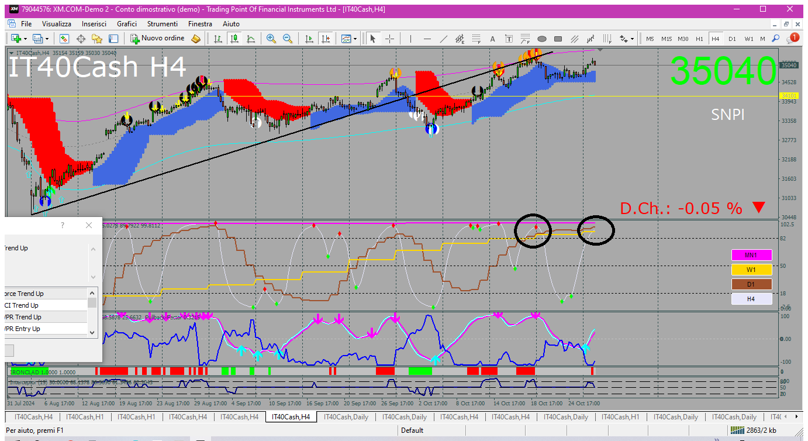The width and height of the screenshot is (808, 441).
Task: Open the New Chart toolbar icon
Action: point(15,39)
